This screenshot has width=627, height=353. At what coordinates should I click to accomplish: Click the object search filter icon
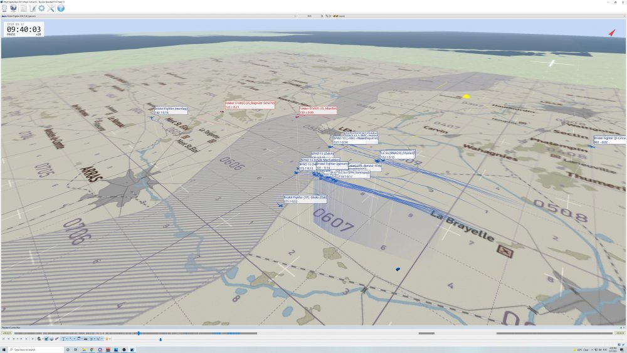click(39, 339)
